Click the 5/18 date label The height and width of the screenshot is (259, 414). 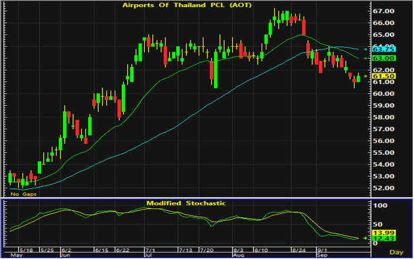pos(26,250)
